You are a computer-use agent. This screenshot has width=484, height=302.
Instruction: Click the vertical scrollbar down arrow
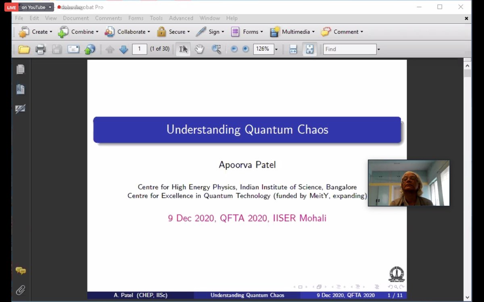(467, 298)
